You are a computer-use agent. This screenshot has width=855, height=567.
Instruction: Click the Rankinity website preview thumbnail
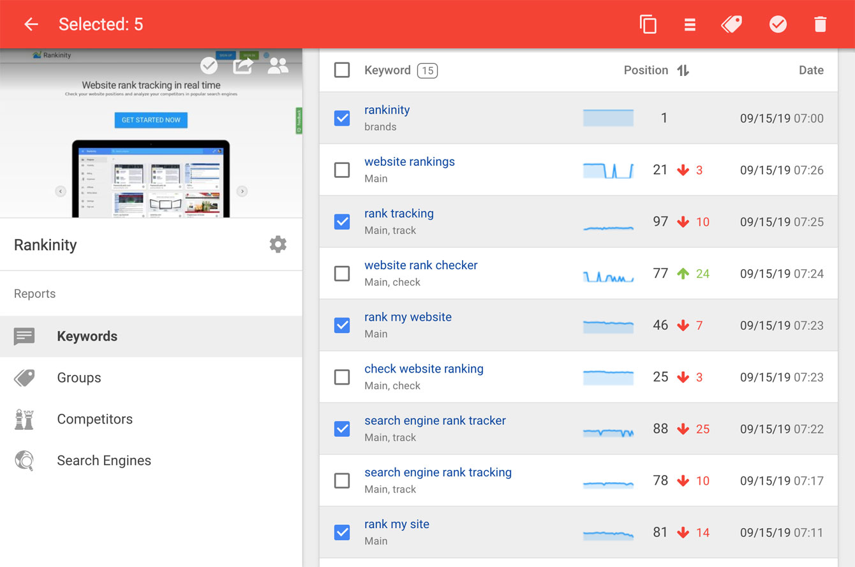[x=151, y=133]
